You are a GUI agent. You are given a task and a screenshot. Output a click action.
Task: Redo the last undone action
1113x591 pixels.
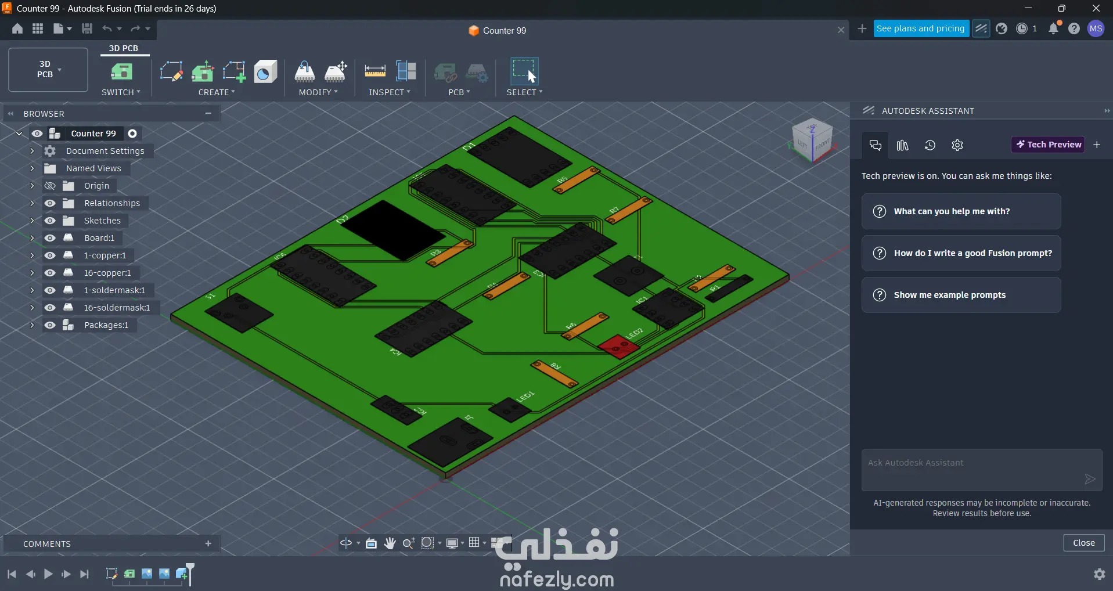point(135,29)
